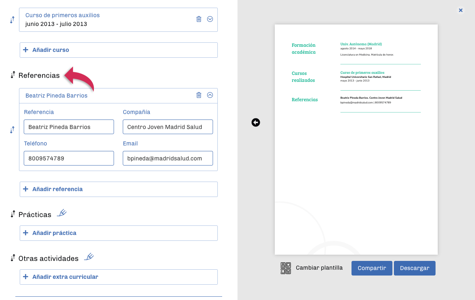Click the Curso de primeros auxilios title

point(62,15)
